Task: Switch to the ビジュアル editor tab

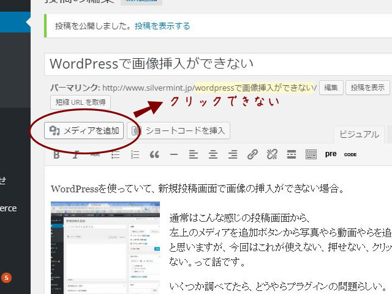Action: [359, 135]
